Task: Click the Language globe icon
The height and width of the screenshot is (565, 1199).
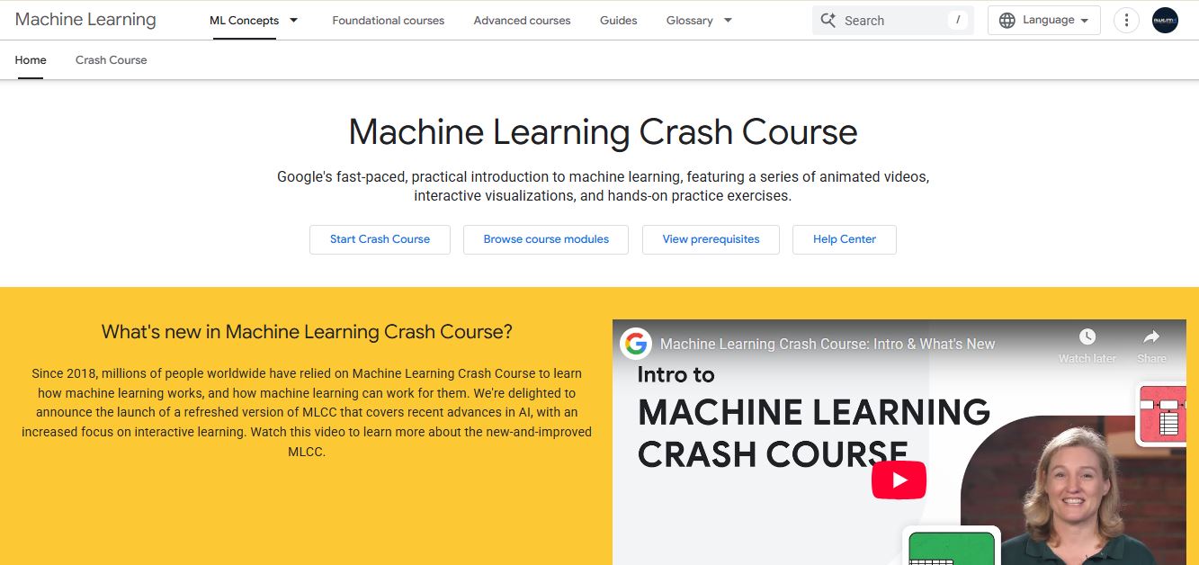Action: tap(1007, 20)
